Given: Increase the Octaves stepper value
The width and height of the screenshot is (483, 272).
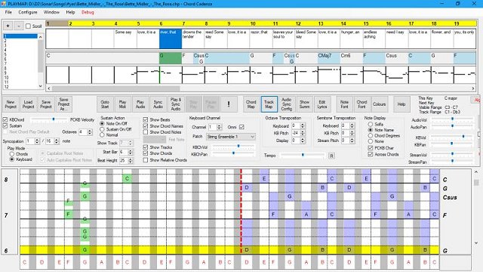Looking at the screenshot, I should (90, 131).
